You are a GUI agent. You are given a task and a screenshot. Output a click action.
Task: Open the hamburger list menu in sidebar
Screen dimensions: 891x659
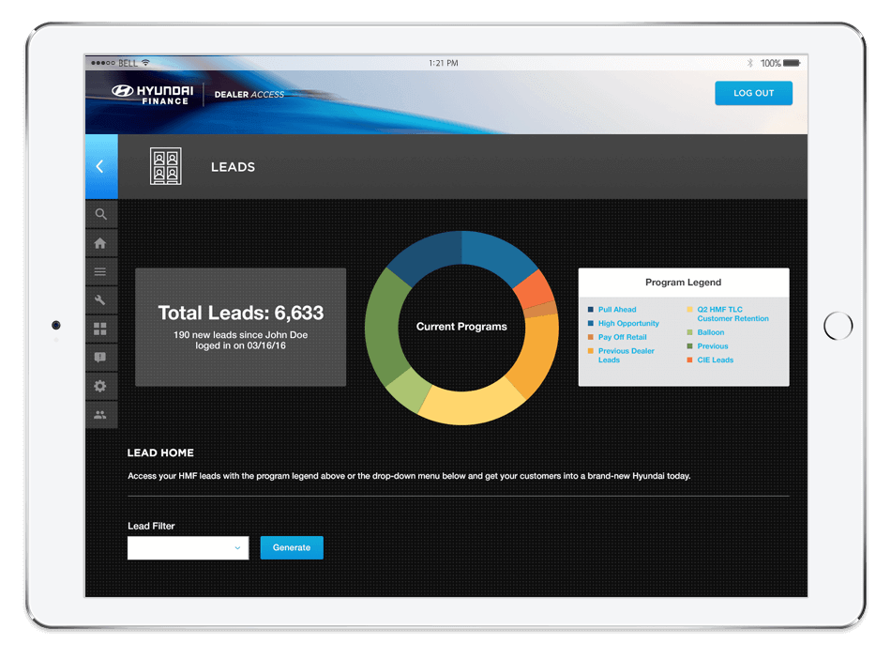[x=100, y=272]
